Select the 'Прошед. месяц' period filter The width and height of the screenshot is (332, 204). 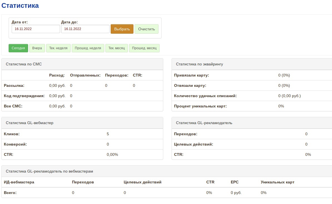pos(144,48)
